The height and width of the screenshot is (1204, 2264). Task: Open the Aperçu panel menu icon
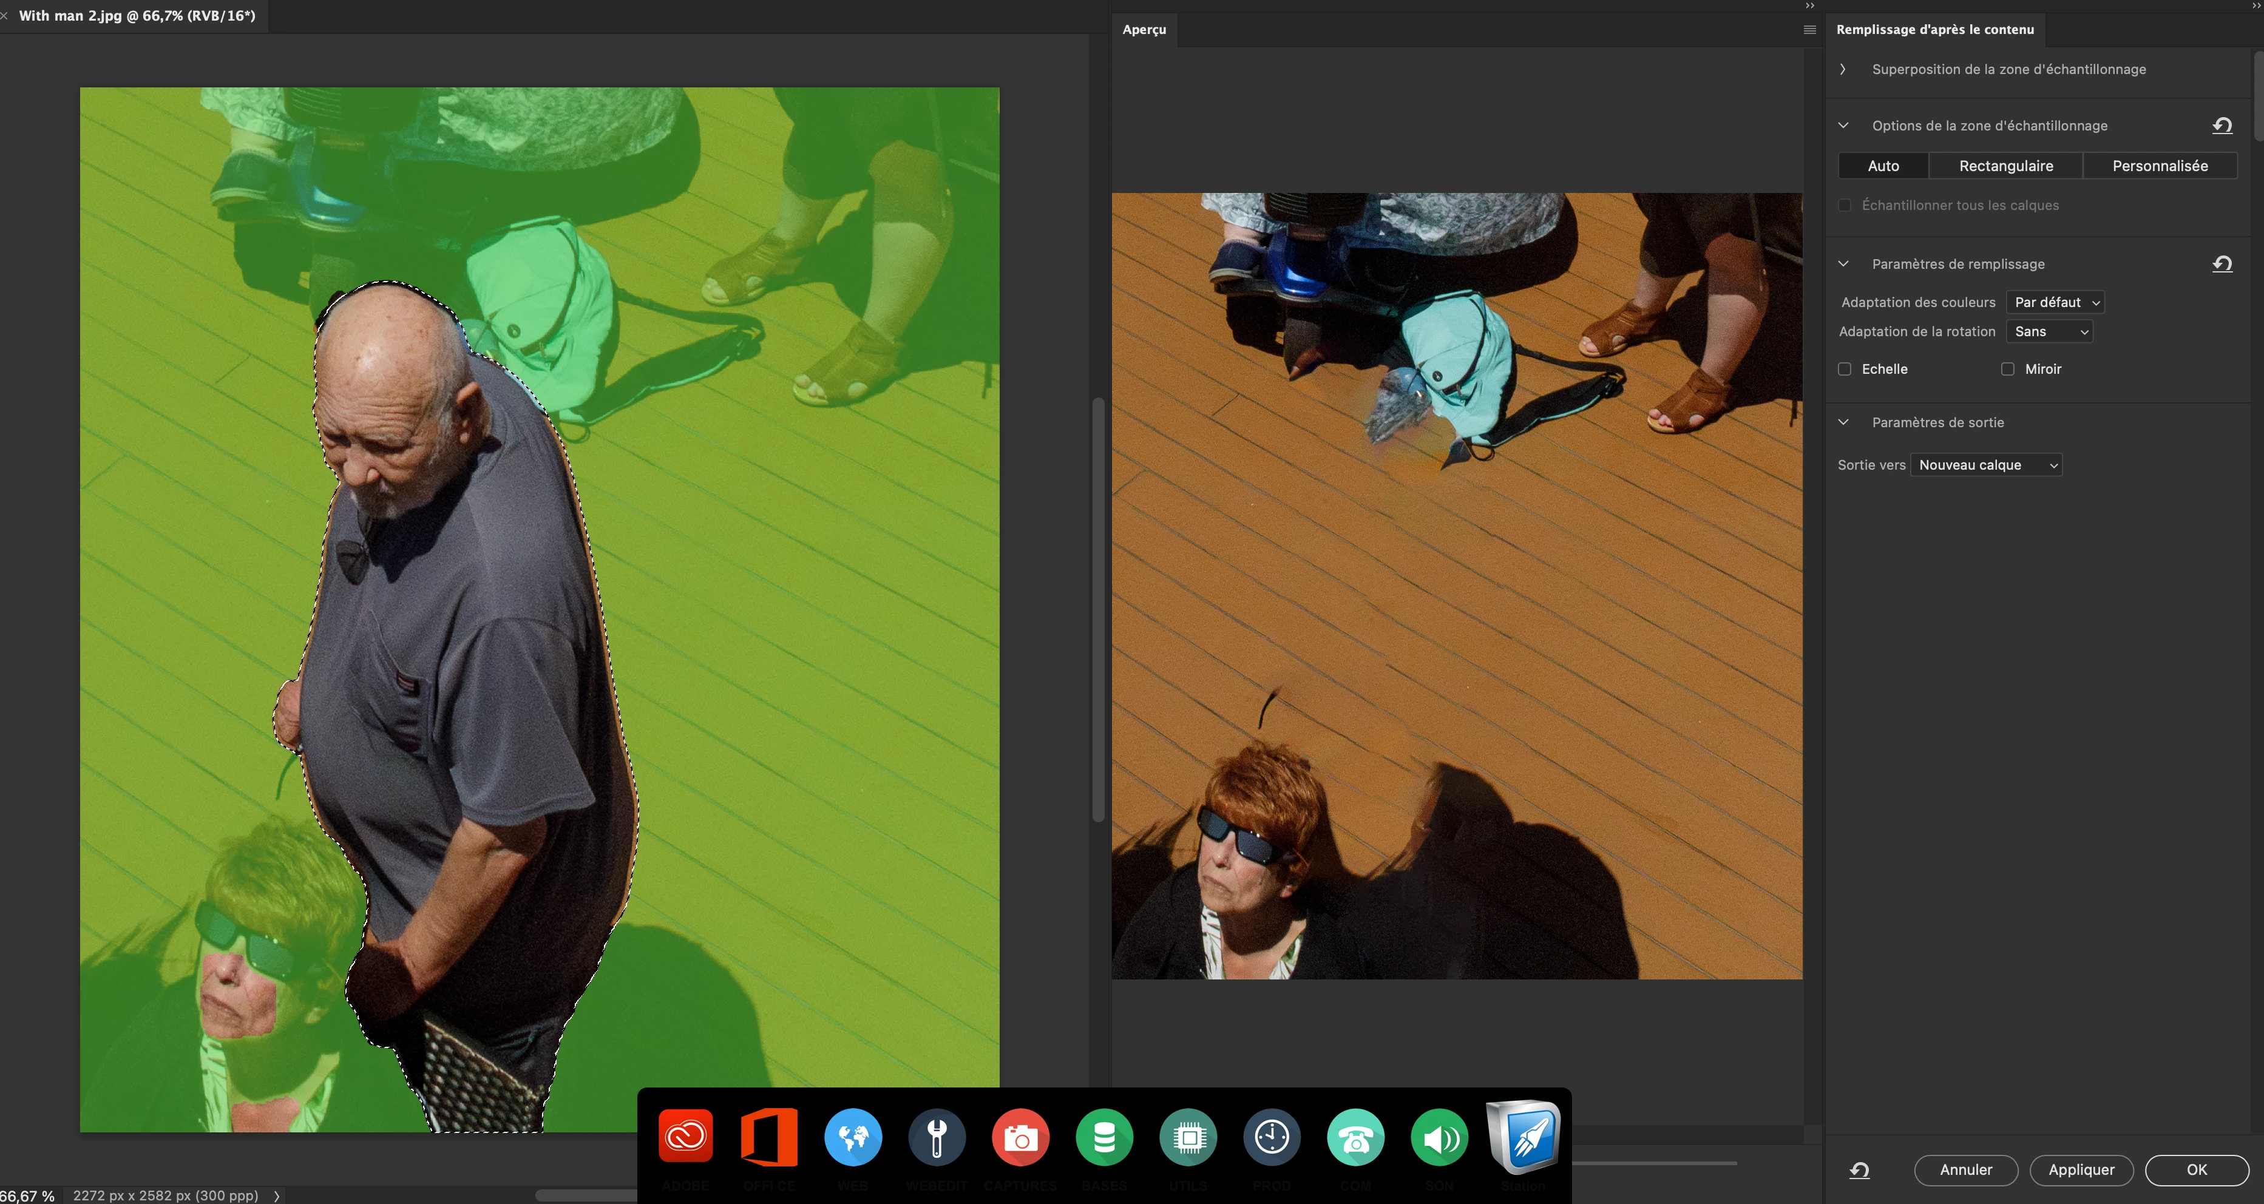[x=1809, y=29]
